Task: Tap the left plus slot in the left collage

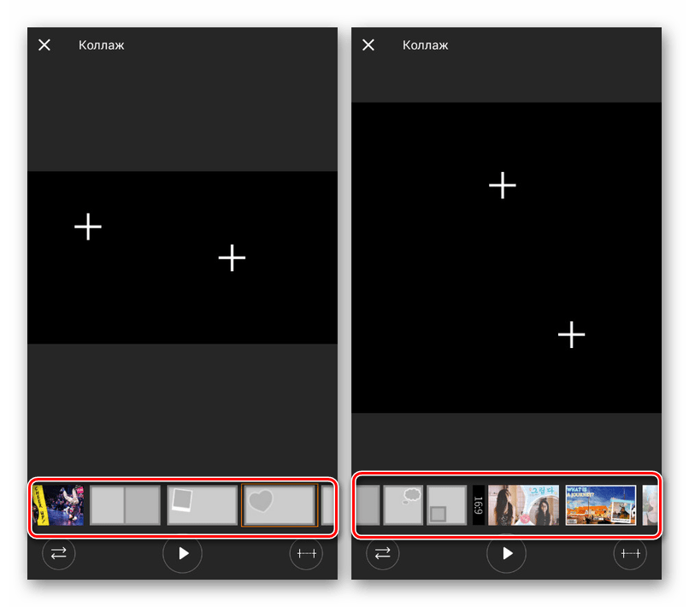Action: tap(88, 227)
